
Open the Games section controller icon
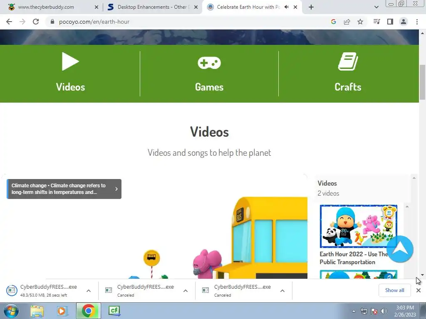[x=209, y=63]
